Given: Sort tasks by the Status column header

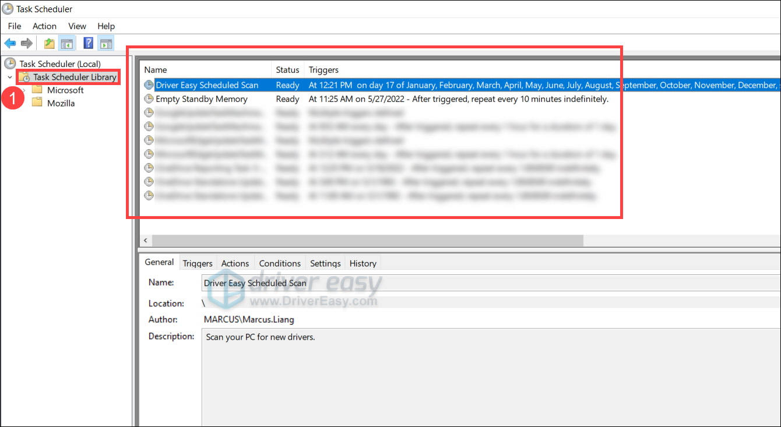Looking at the screenshot, I should (x=287, y=70).
